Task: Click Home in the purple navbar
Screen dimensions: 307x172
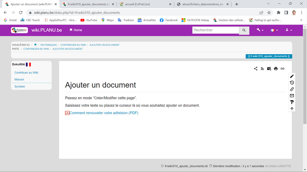Action: [x=76, y=30]
